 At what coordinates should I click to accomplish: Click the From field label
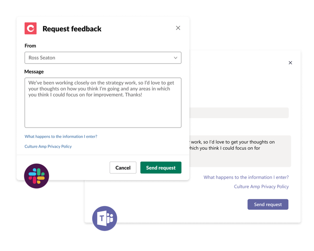(30, 46)
